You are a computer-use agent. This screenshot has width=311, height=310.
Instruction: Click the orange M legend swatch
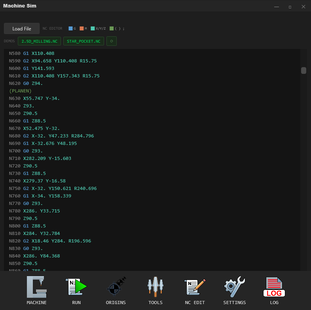(82, 28)
